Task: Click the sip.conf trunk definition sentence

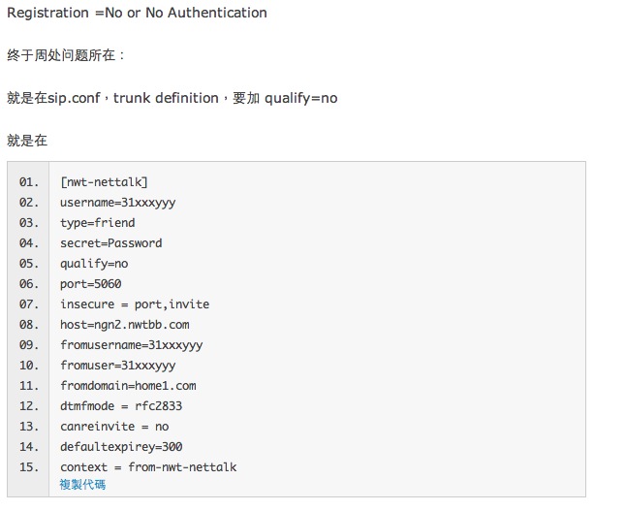Action: tap(172, 98)
